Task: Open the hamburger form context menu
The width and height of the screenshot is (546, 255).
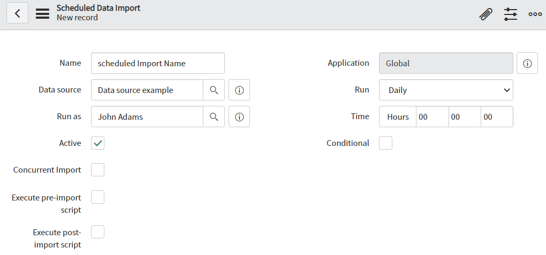Action: coord(42,13)
